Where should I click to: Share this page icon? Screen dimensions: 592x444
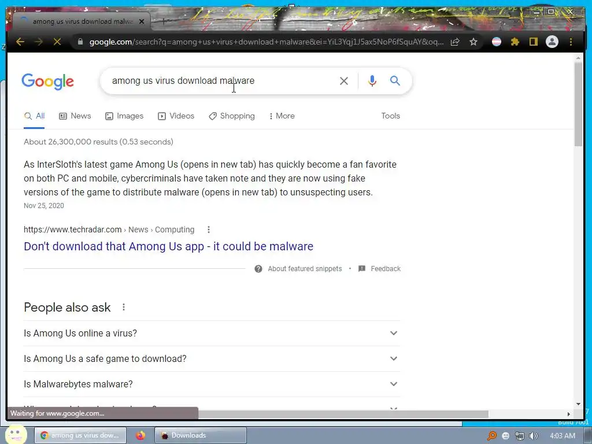456,42
